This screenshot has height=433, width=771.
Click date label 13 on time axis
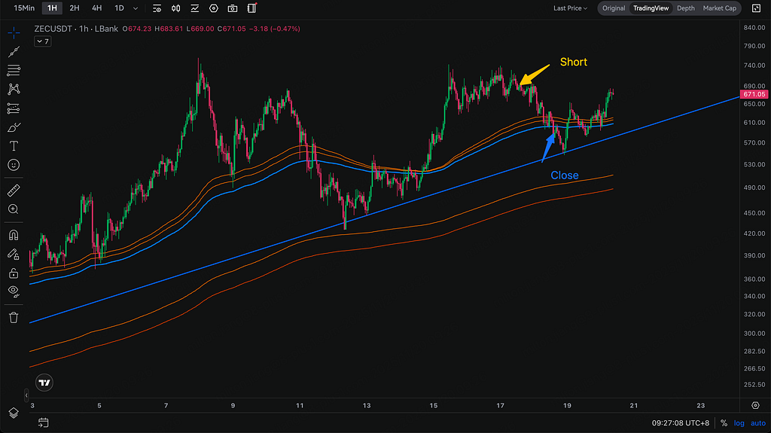coord(367,405)
